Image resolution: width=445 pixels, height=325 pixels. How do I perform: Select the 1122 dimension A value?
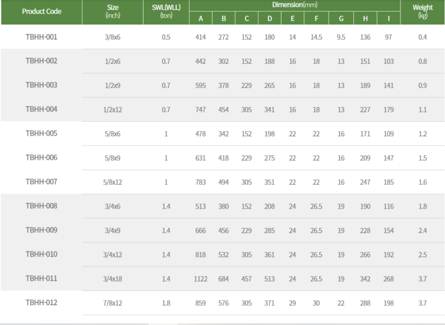[201, 279]
